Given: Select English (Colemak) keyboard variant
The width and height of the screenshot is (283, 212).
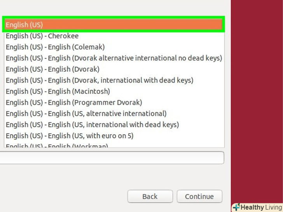Looking at the screenshot, I should [114, 47].
